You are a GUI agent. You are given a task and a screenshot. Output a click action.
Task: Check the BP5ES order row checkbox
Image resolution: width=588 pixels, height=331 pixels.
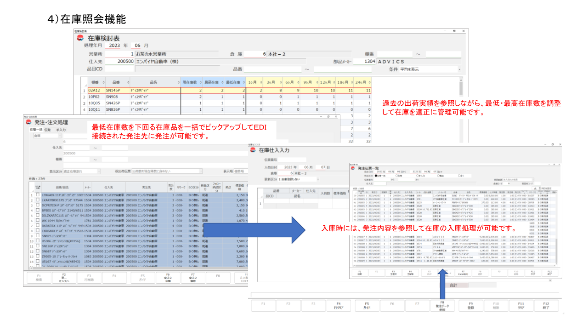[x=38, y=211]
